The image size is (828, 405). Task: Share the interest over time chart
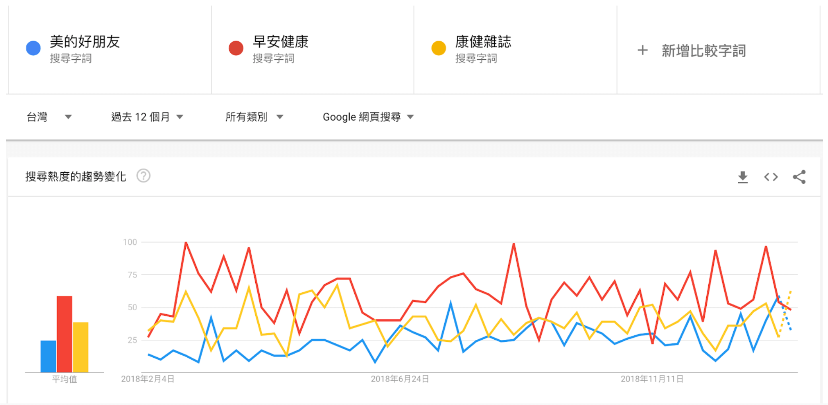[799, 177]
